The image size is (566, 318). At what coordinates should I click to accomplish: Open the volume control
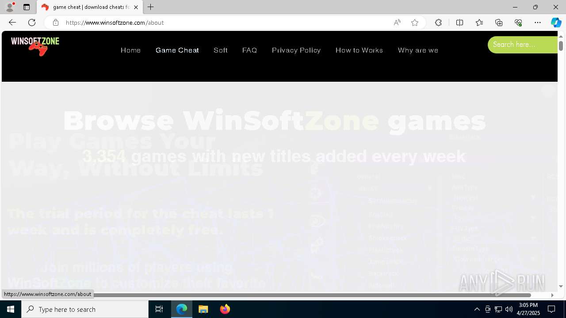coord(509,309)
